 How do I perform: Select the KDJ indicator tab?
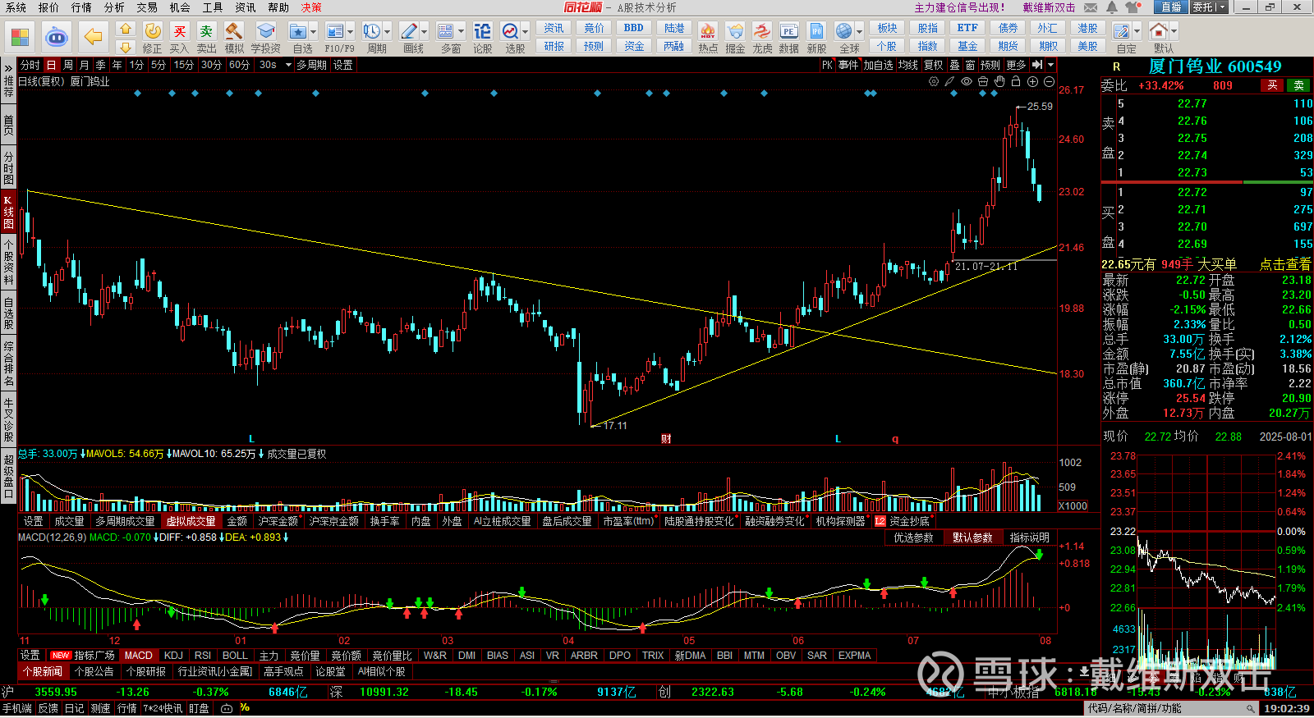[x=173, y=656]
